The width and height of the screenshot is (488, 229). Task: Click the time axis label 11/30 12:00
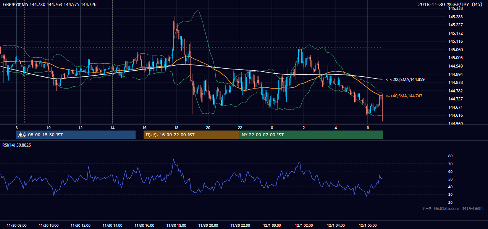coord(81,226)
